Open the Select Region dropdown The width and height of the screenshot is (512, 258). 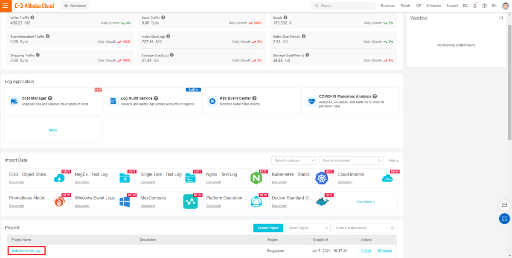(x=308, y=228)
